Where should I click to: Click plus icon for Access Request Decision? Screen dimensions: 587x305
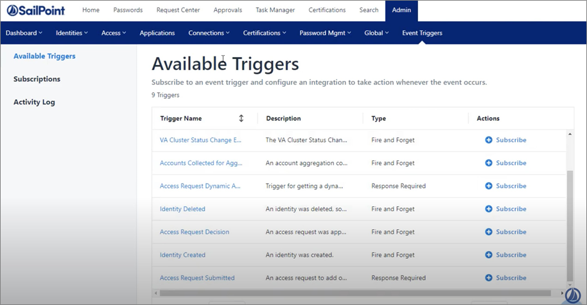(489, 232)
